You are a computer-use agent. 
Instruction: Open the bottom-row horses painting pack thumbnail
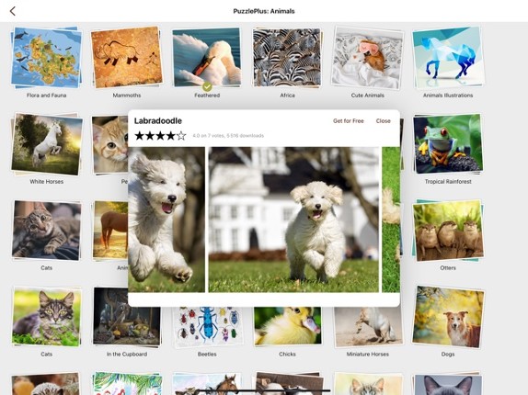coord(207,384)
